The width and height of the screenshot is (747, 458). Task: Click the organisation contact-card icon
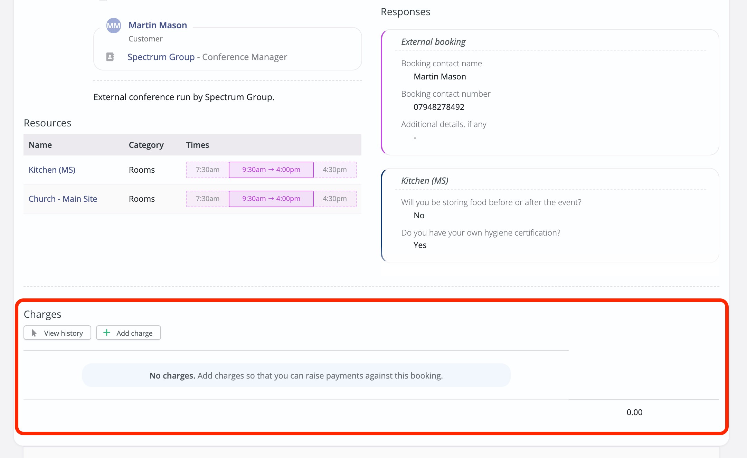[x=110, y=57]
